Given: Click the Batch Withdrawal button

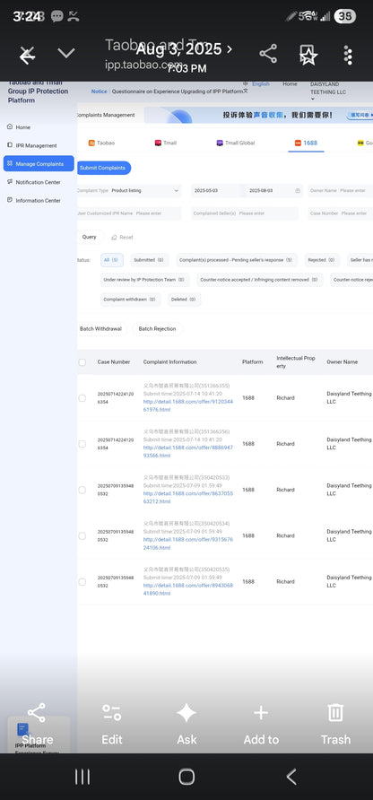Looking at the screenshot, I should tap(100, 328).
